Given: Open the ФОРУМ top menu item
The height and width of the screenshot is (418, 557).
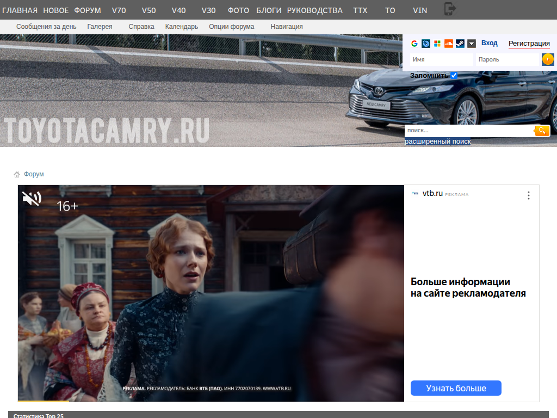Looking at the screenshot, I should pyautogui.click(x=88, y=10).
